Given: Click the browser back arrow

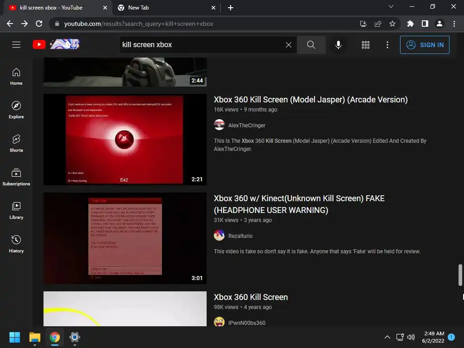Looking at the screenshot, I should [10, 24].
